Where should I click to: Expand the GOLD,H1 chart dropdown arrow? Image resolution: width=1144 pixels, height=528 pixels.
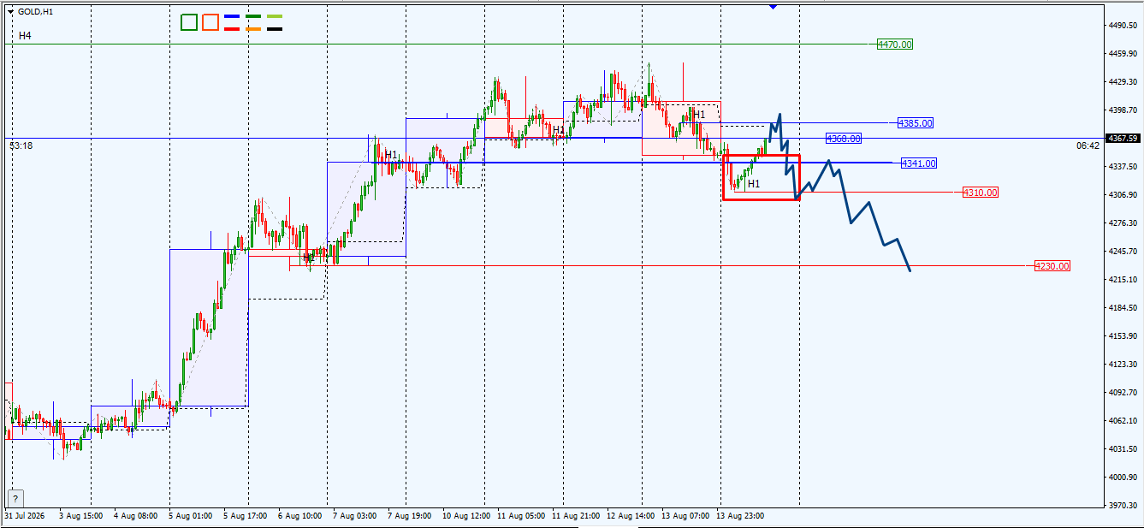coord(10,11)
